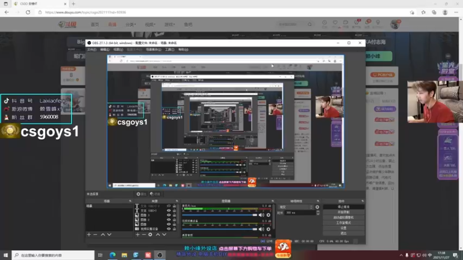Expand the 分类 dropdown on Douyu nav
This screenshot has height=260, width=463.
tap(130, 24)
